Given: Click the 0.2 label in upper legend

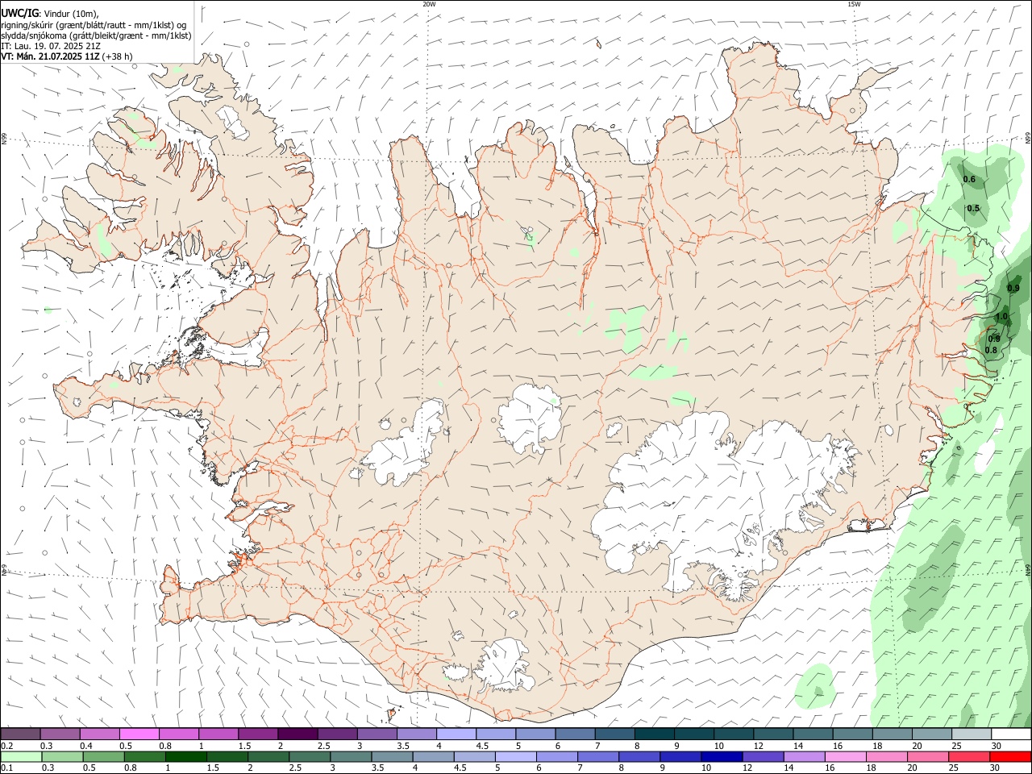Looking at the screenshot, I should point(6,746).
